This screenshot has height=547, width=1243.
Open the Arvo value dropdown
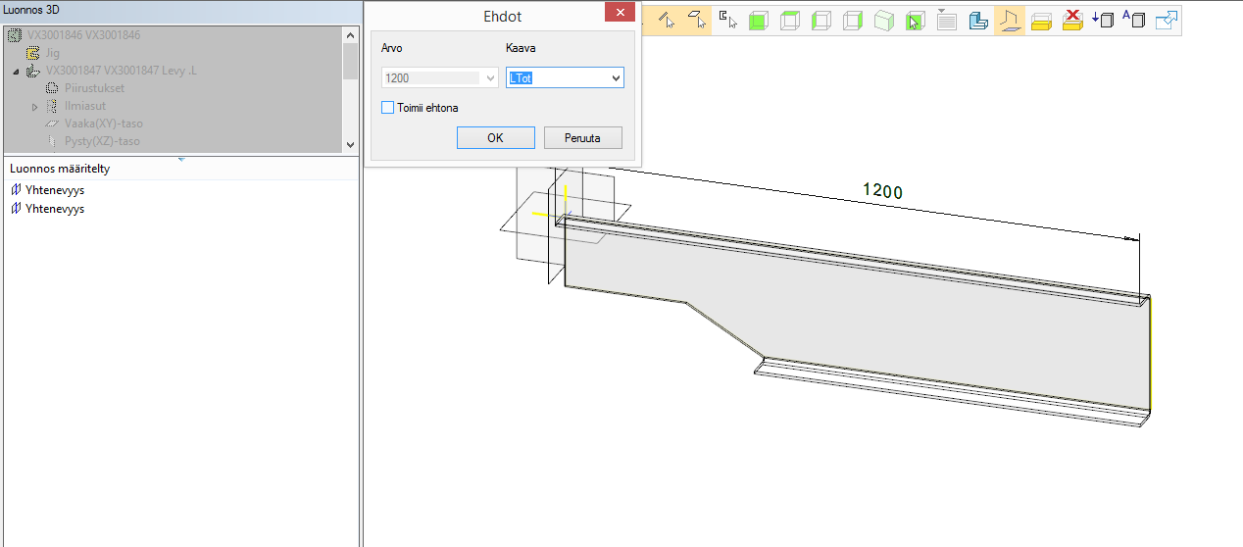pos(490,78)
